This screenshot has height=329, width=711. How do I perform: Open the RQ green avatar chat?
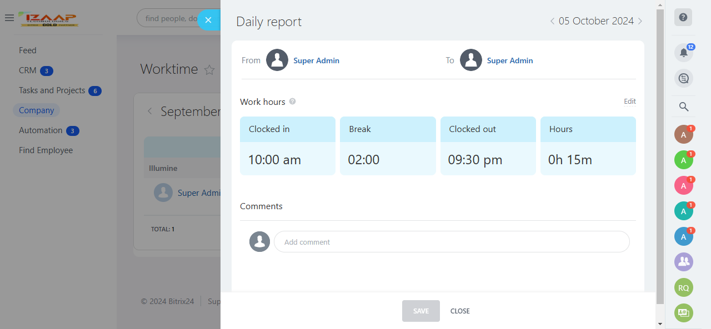pos(683,287)
